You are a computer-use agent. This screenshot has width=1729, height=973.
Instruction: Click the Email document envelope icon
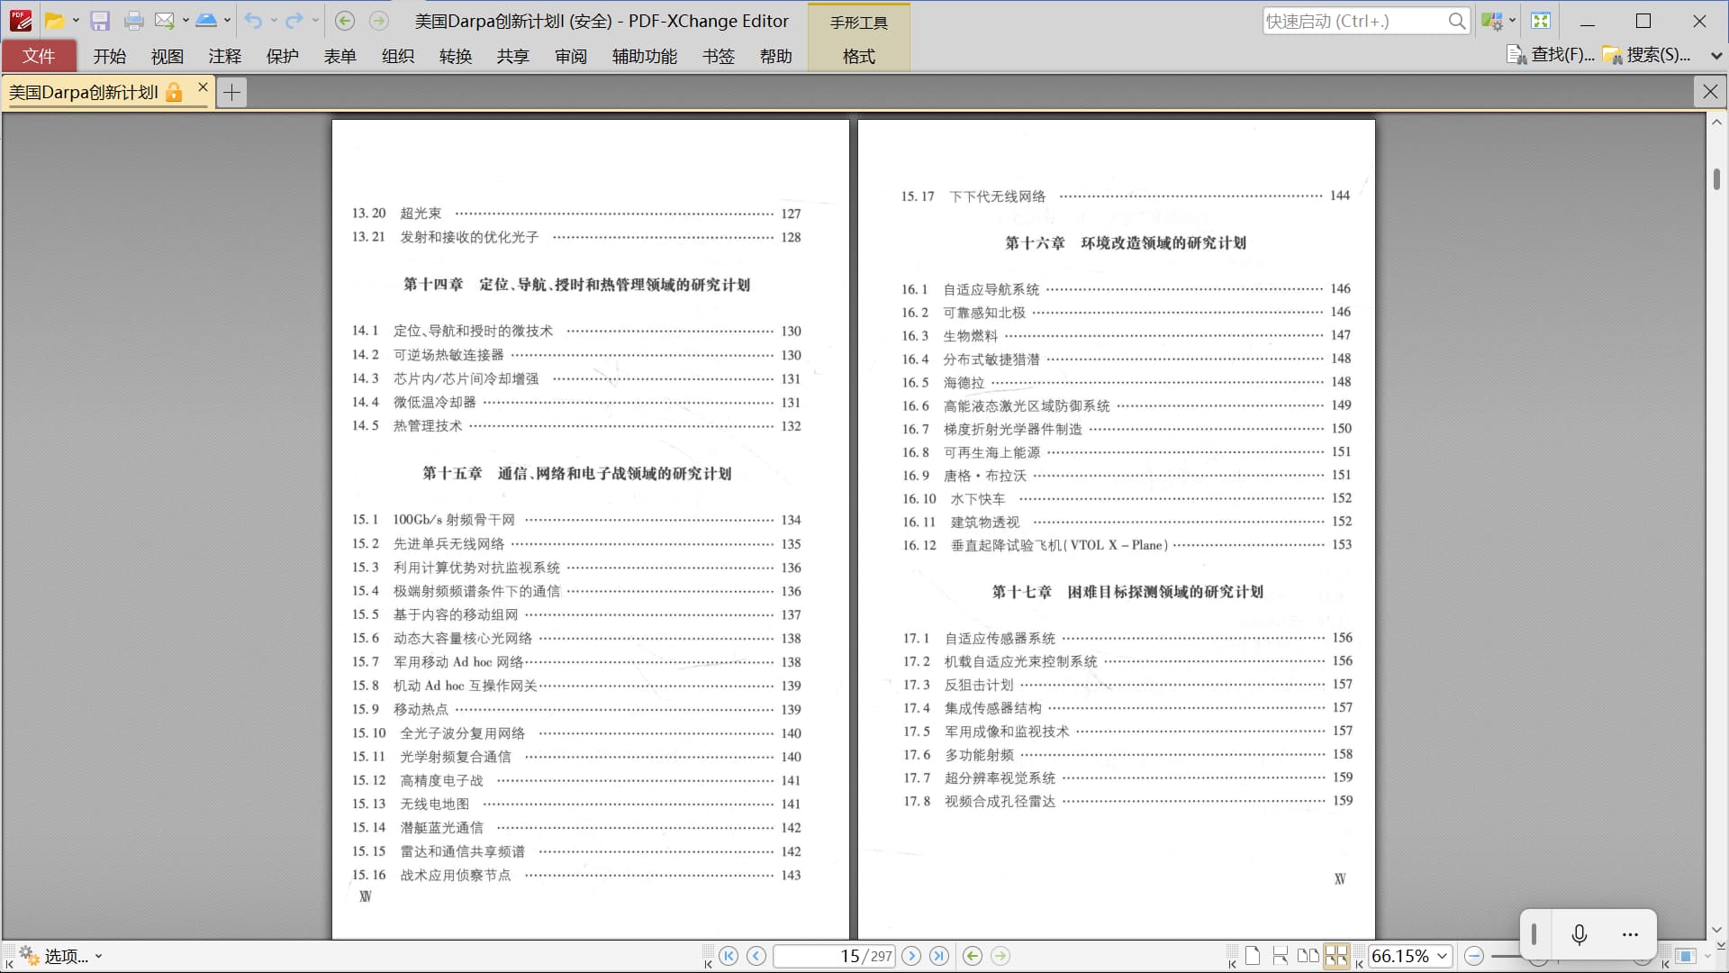(x=164, y=21)
